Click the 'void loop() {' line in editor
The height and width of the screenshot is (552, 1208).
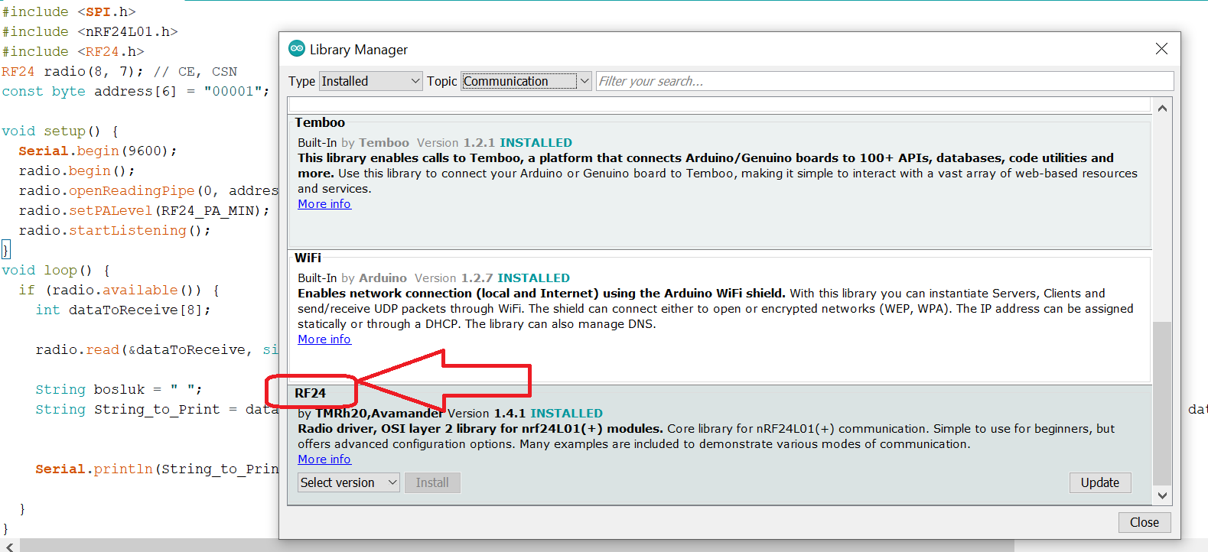(56, 270)
